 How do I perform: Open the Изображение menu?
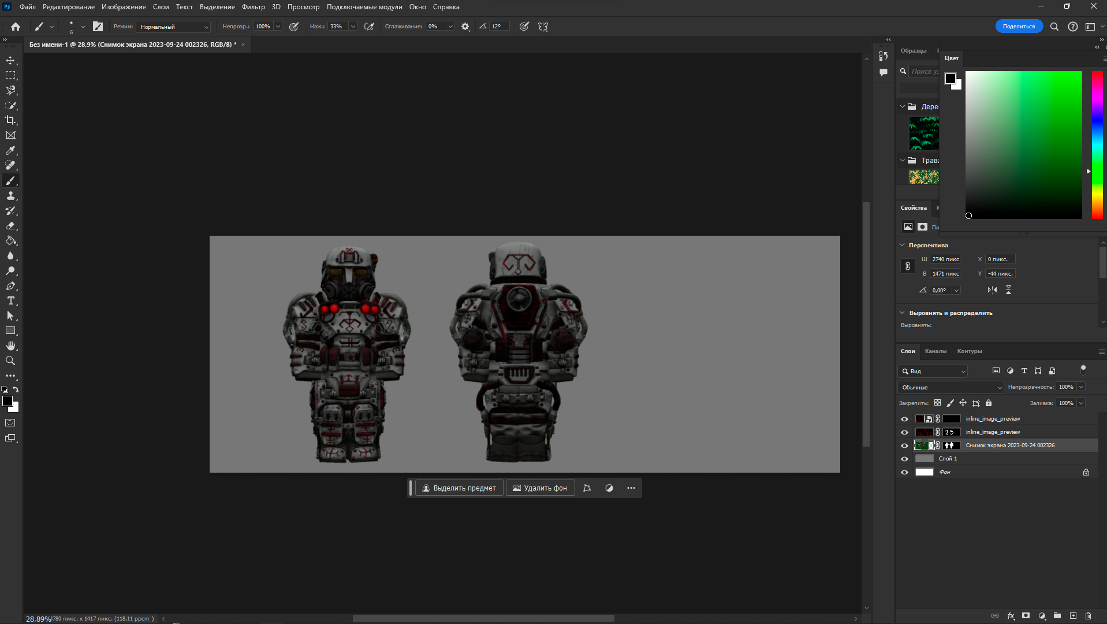pos(124,7)
